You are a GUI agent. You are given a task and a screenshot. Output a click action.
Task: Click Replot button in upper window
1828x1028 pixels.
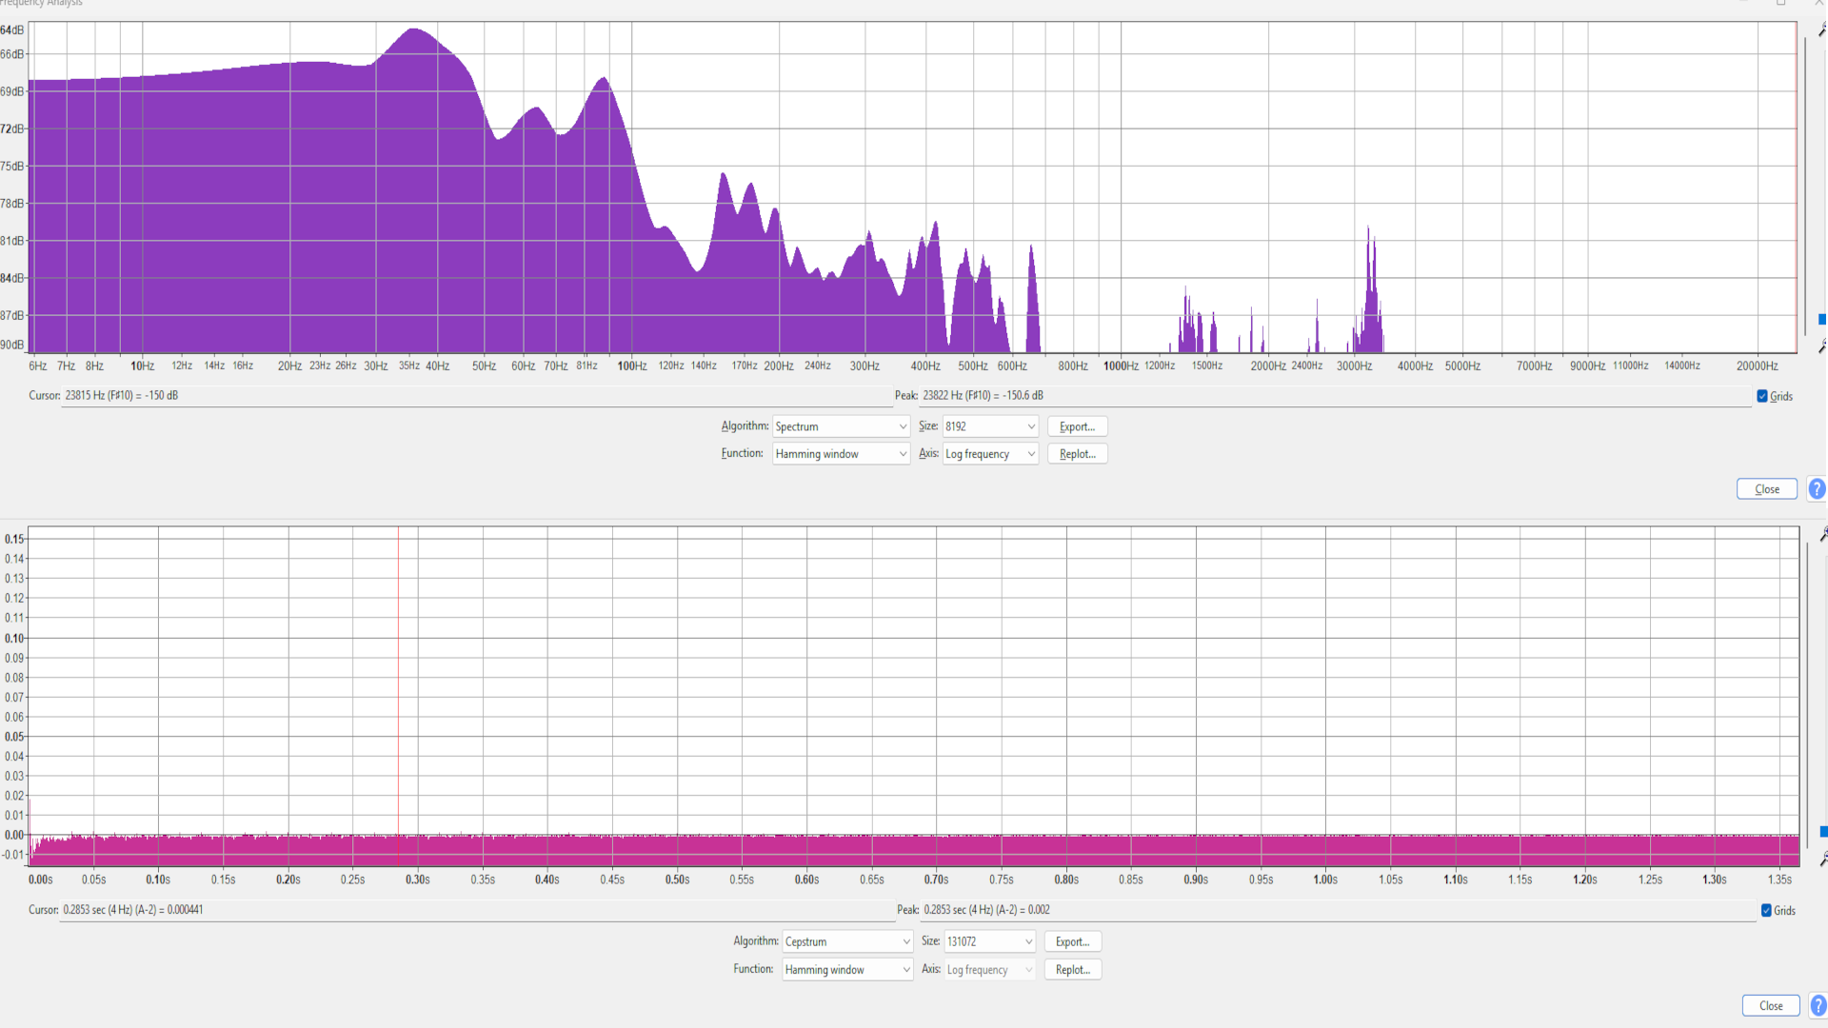pos(1077,454)
